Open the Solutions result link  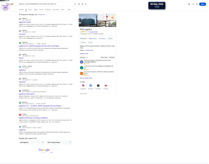click(x=22, y=82)
